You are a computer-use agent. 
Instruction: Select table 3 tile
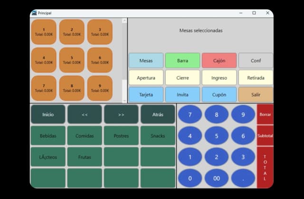100,32
